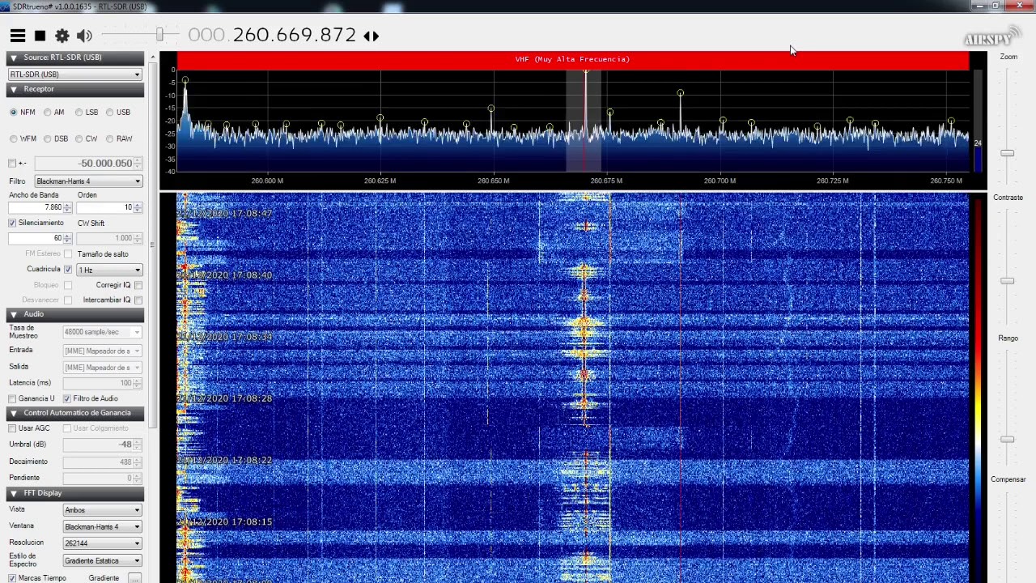Click the red VHF (Muy Alta Frecuencia) band bar
Viewport: 1036px width, 583px height.
click(572, 59)
